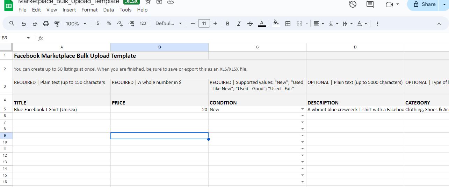Open the Insert menu
Screen dimensions: 449x187
[69, 10]
